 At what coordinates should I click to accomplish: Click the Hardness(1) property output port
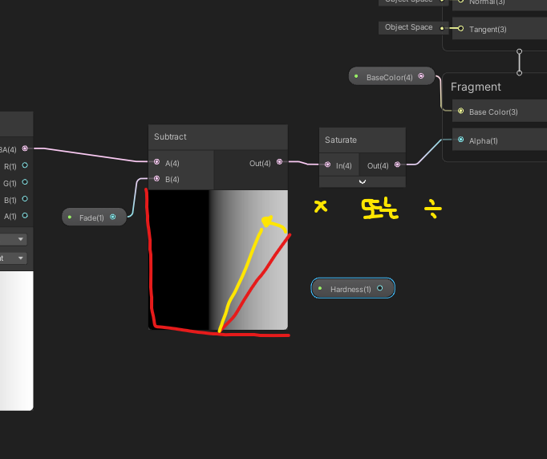coord(380,288)
